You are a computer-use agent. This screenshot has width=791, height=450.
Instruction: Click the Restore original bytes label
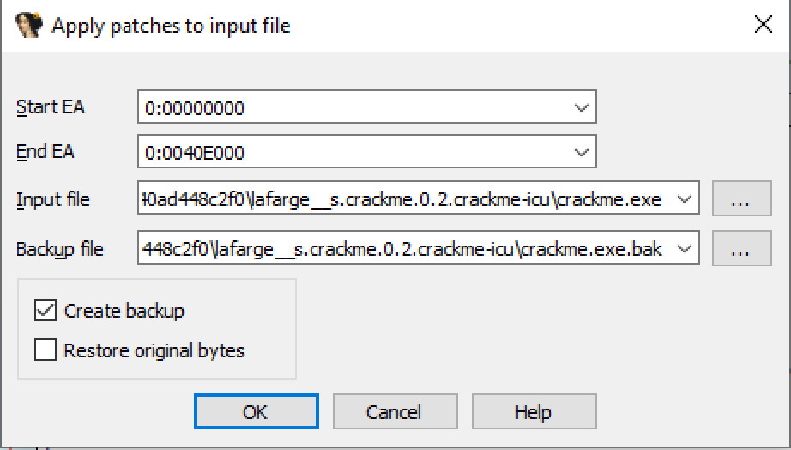[x=154, y=350]
